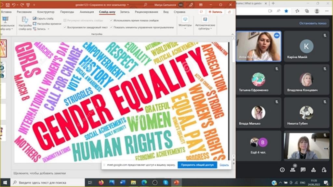Click the Save icon in PowerPoint title bar
333x187 pixels.
click(x=8, y=5)
